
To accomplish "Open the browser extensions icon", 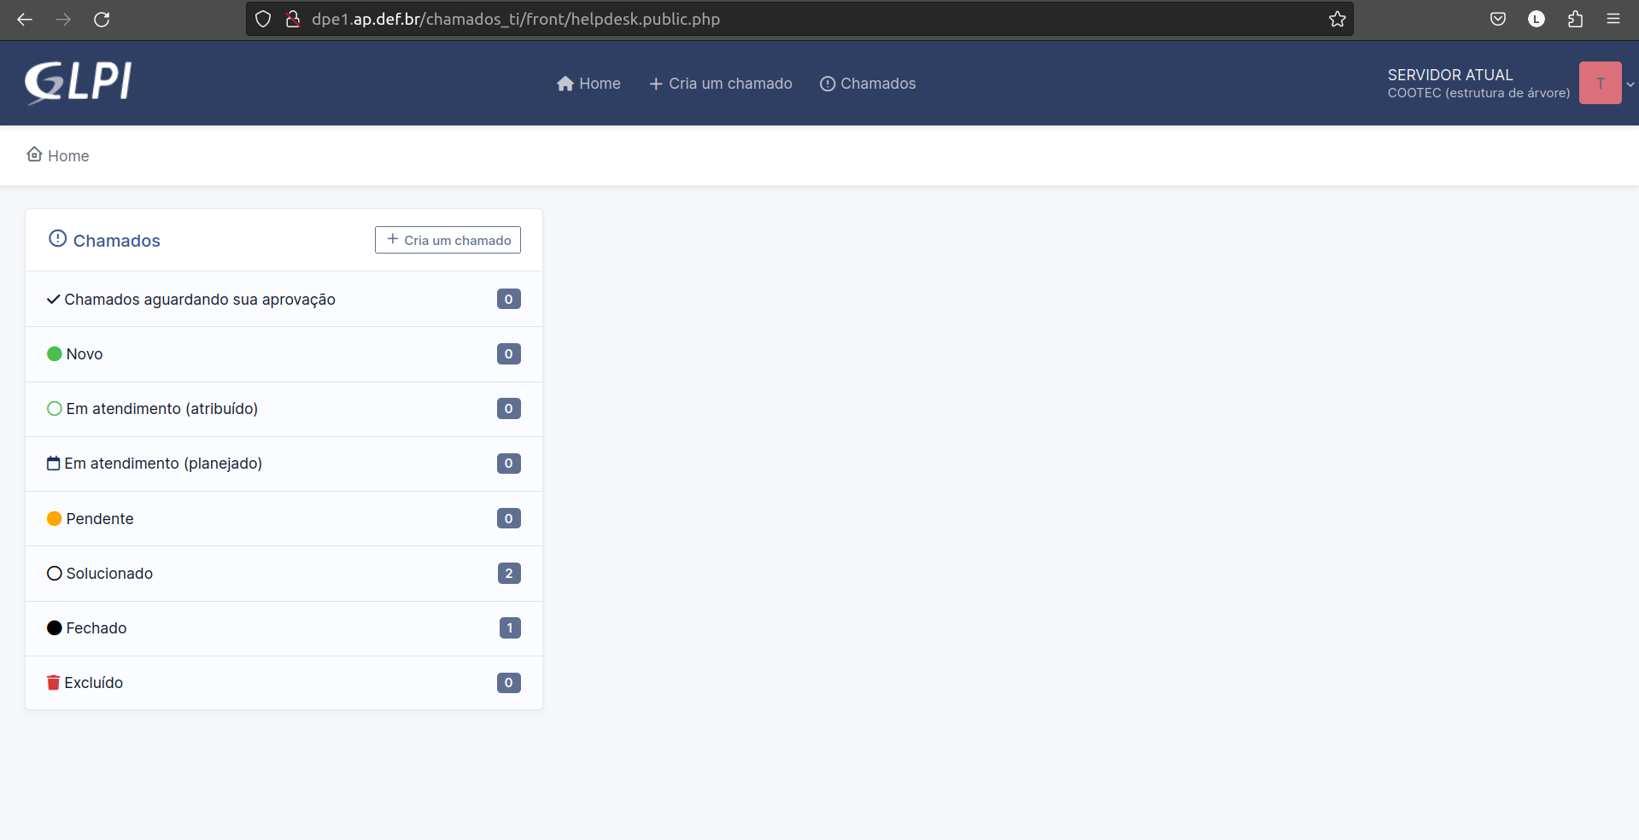I will pos(1575,19).
